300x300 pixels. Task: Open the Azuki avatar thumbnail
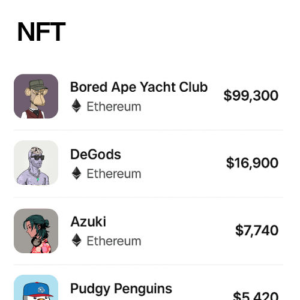point(36,231)
